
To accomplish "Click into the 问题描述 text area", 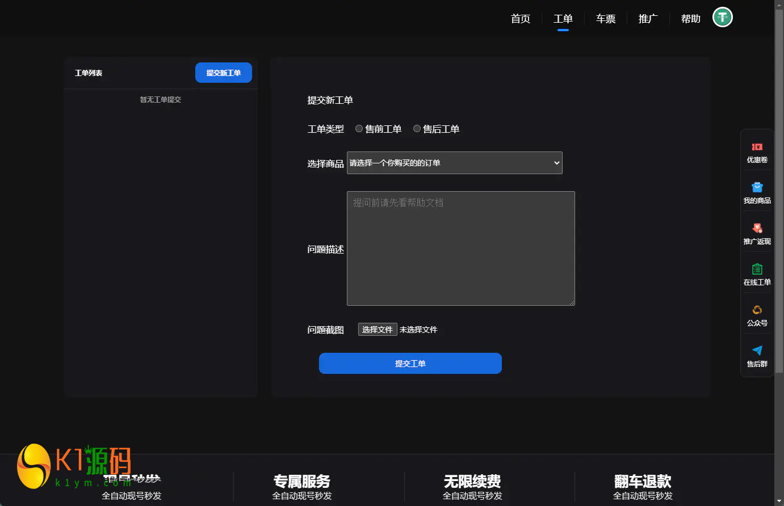I will click(x=460, y=248).
